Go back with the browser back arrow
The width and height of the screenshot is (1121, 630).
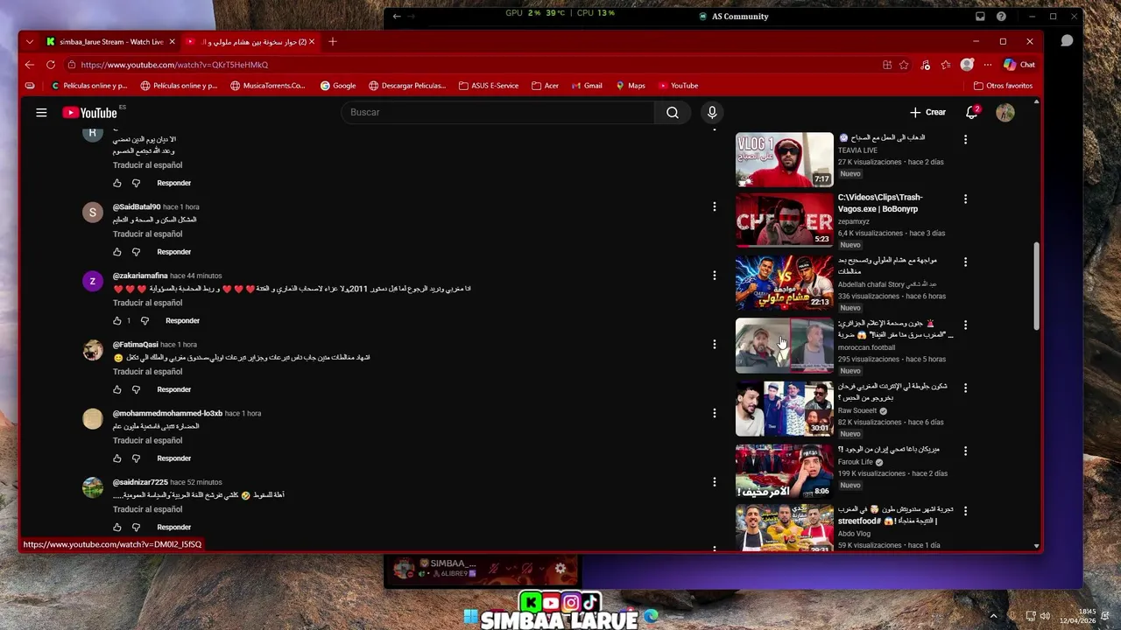29,65
